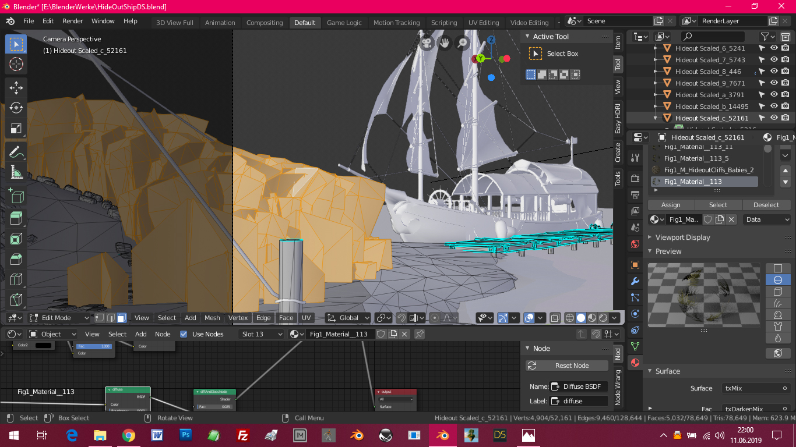
Task: Click the Label field containing diffuse
Action: pos(579,401)
